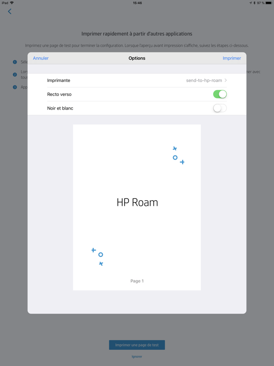Tap Imprimer in the Options header
Screen dimensions: 274x366
tap(232, 58)
